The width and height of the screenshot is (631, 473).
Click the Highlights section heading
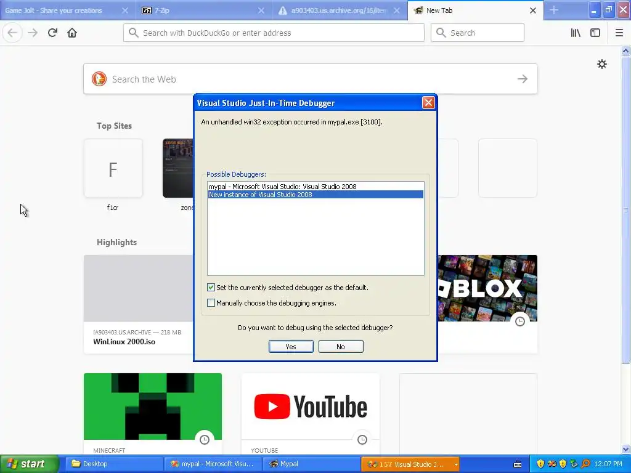[x=116, y=242]
